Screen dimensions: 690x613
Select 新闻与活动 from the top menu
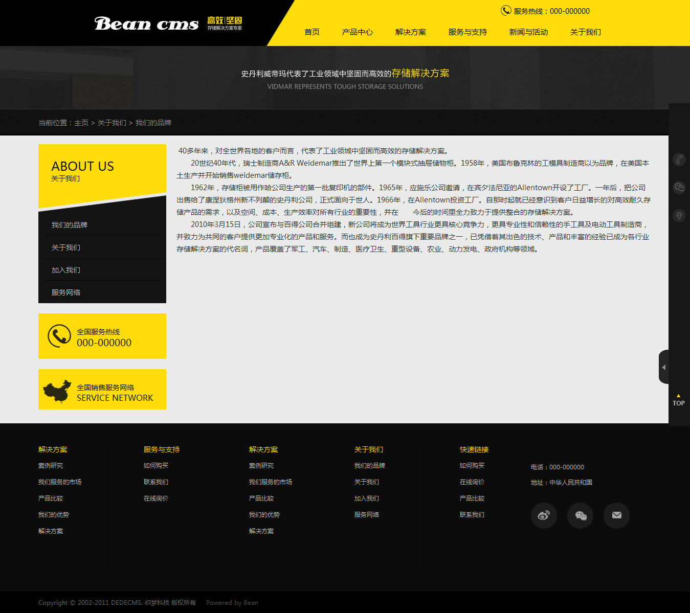click(x=528, y=32)
